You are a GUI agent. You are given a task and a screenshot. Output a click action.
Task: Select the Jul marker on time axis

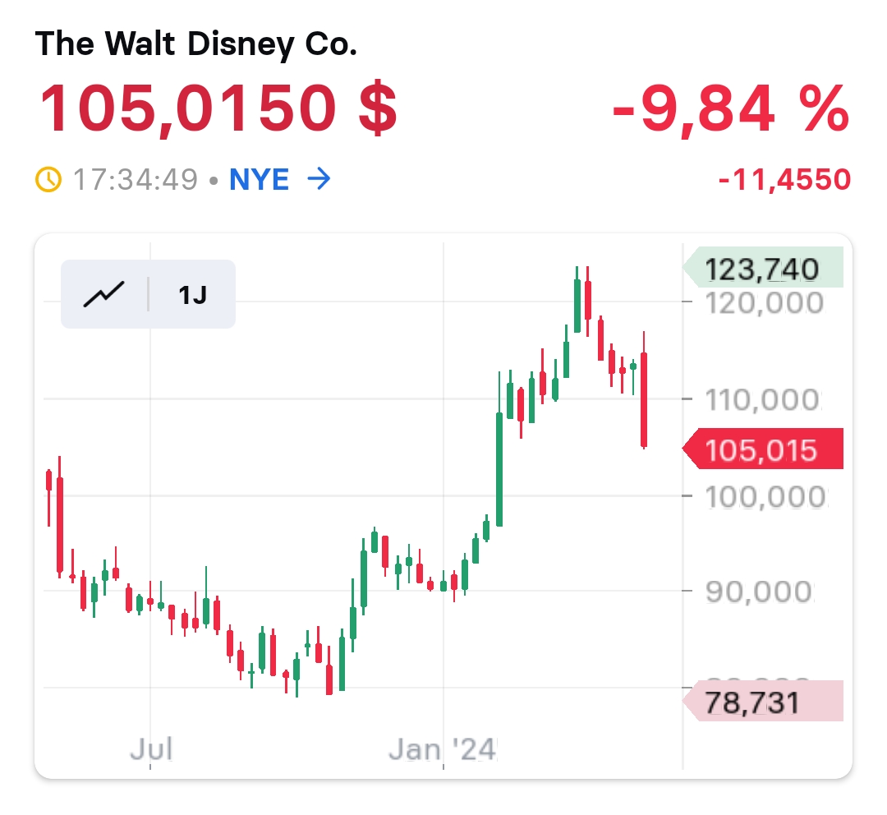tap(151, 749)
